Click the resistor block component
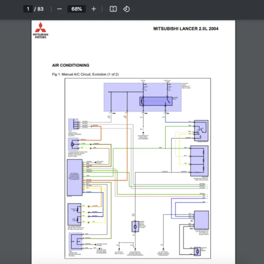 coord(199,161)
